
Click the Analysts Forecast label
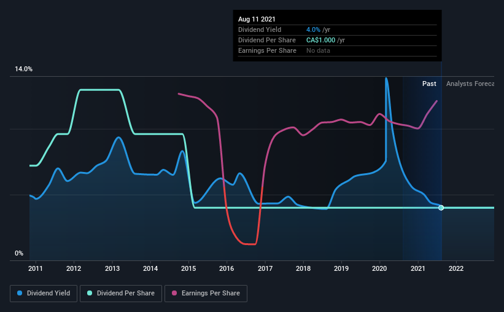click(470, 84)
